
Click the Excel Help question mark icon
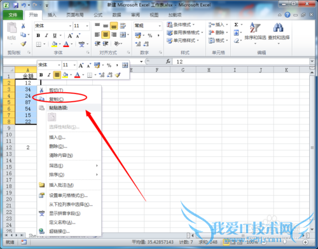(287, 15)
